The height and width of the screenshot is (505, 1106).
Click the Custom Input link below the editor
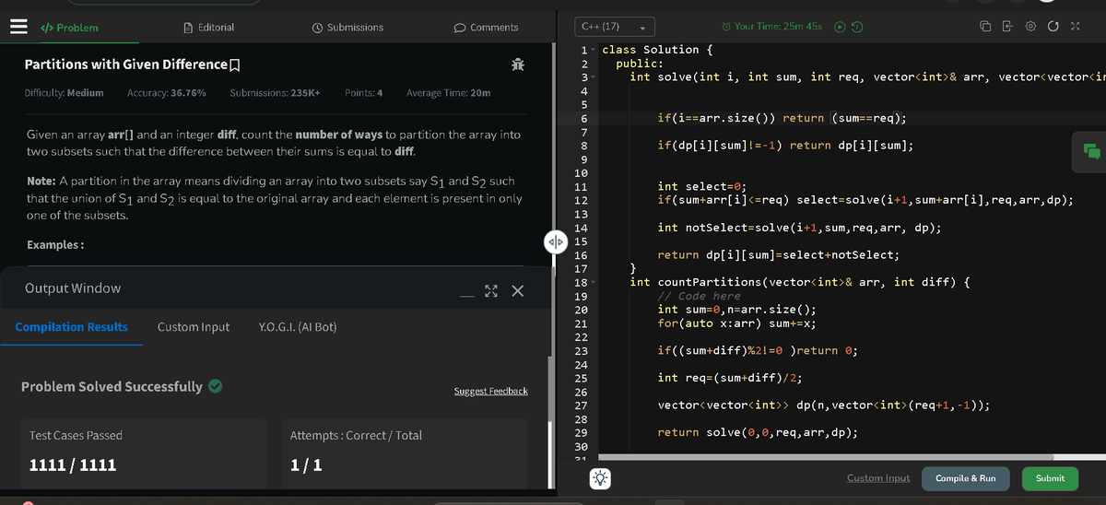click(x=878, y=478)
